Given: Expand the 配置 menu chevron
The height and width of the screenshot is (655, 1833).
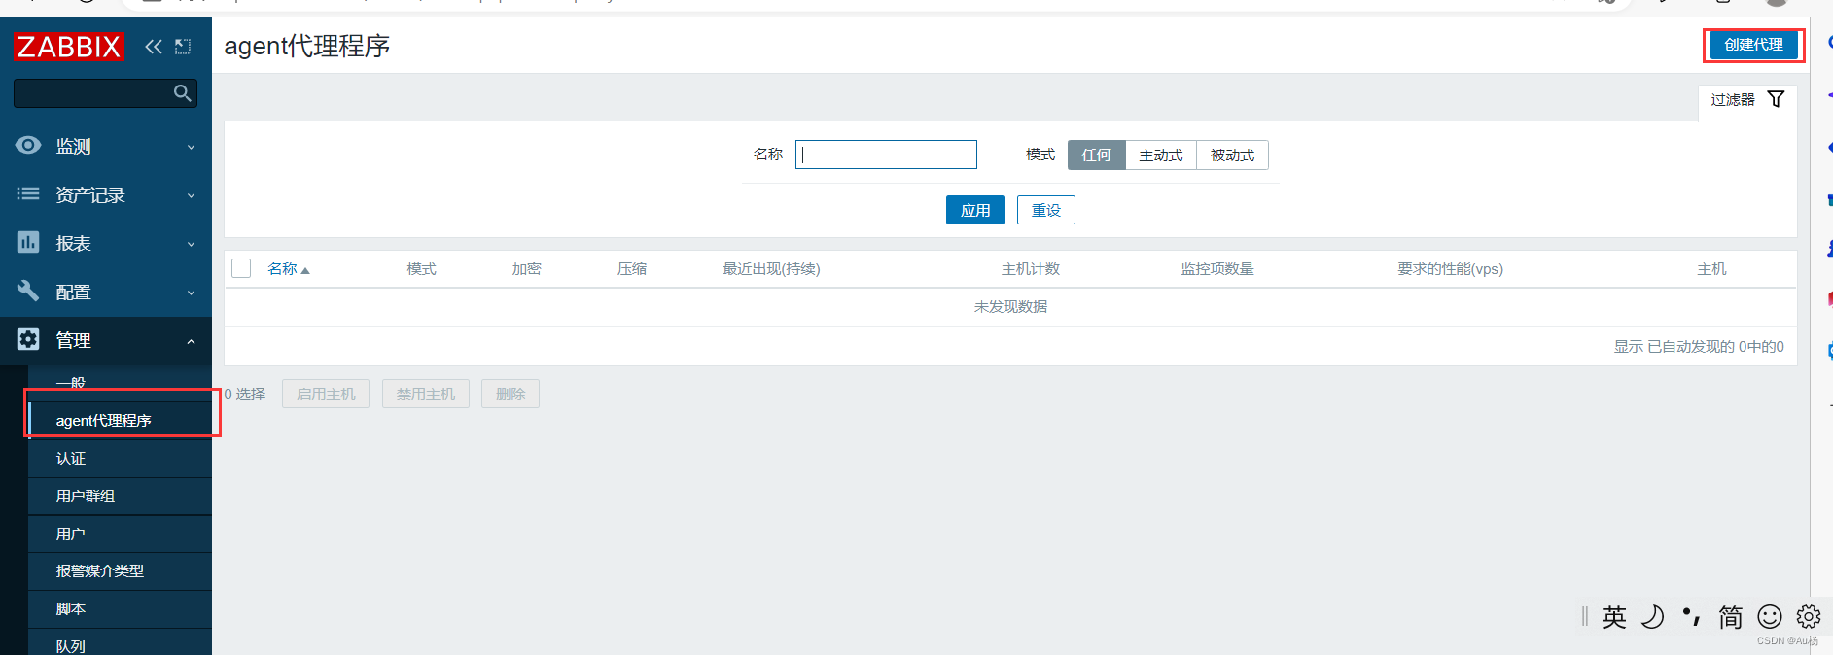Looking at the screenshot, I should [191, 293].
